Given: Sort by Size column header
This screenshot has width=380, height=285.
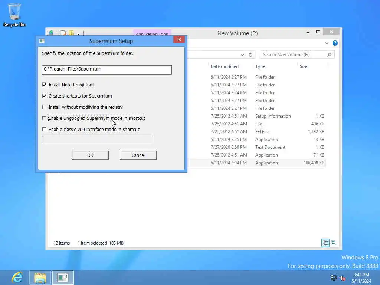Looking at the screenshot, I should (304, 66).
